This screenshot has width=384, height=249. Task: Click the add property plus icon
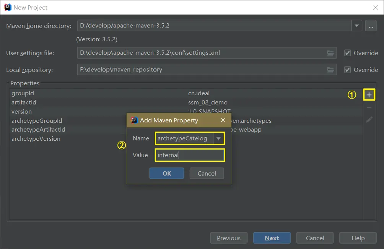[x=369, y=95]
